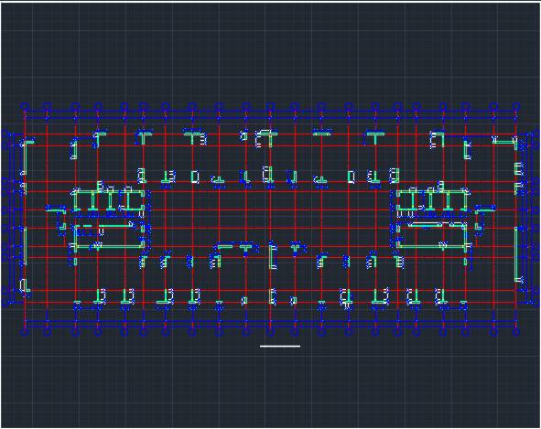Select the last axis bubble in bottom row
The height and width of the screenshot is (429, 541).
click(515, 332)
